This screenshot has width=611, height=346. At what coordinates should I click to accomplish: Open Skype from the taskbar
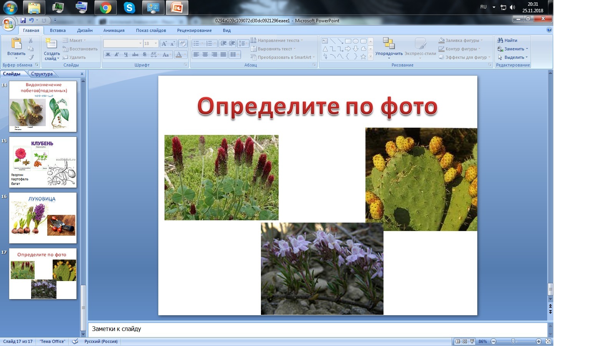point(130,8)
